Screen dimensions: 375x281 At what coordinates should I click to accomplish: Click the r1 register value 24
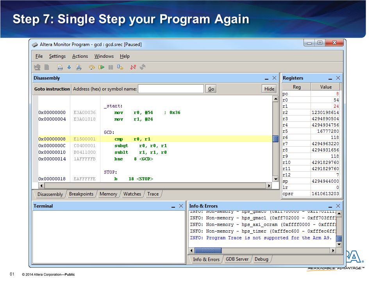point(336,106)
